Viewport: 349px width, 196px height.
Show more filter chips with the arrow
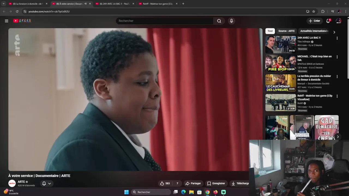click(x=334, y=32)
